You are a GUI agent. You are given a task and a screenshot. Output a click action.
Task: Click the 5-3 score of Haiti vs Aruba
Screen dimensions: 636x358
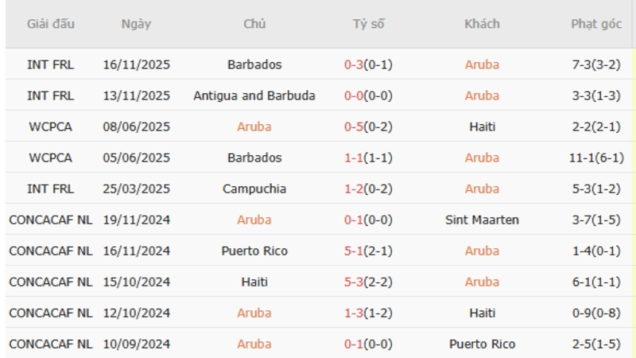(x=354, y=282)
